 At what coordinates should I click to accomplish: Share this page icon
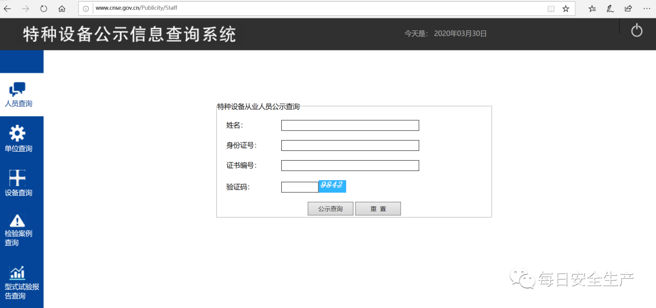click(x=628, y=8)
